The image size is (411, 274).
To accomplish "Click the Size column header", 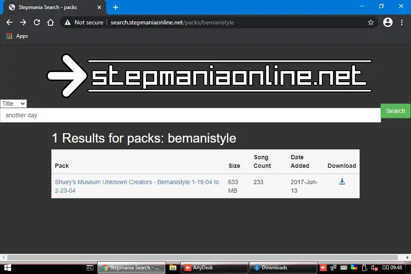I will pyautogui.click(x=234, y=166).
